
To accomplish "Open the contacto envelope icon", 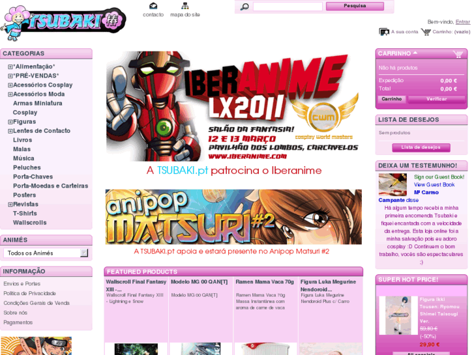I will point(153,6).
